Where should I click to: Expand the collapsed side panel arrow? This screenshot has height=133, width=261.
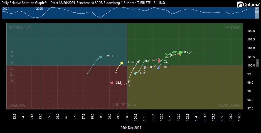coord(257,63)
